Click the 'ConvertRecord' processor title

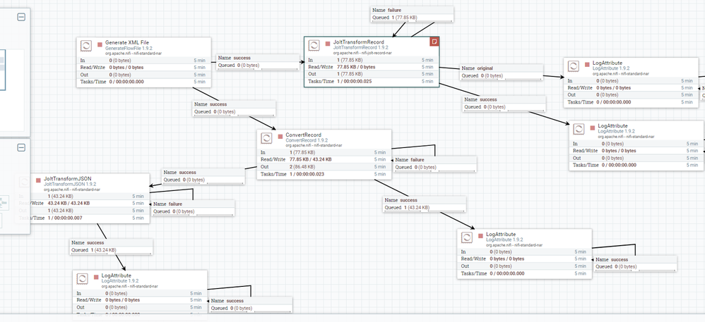pyautogui.click(x=304, y=135)
